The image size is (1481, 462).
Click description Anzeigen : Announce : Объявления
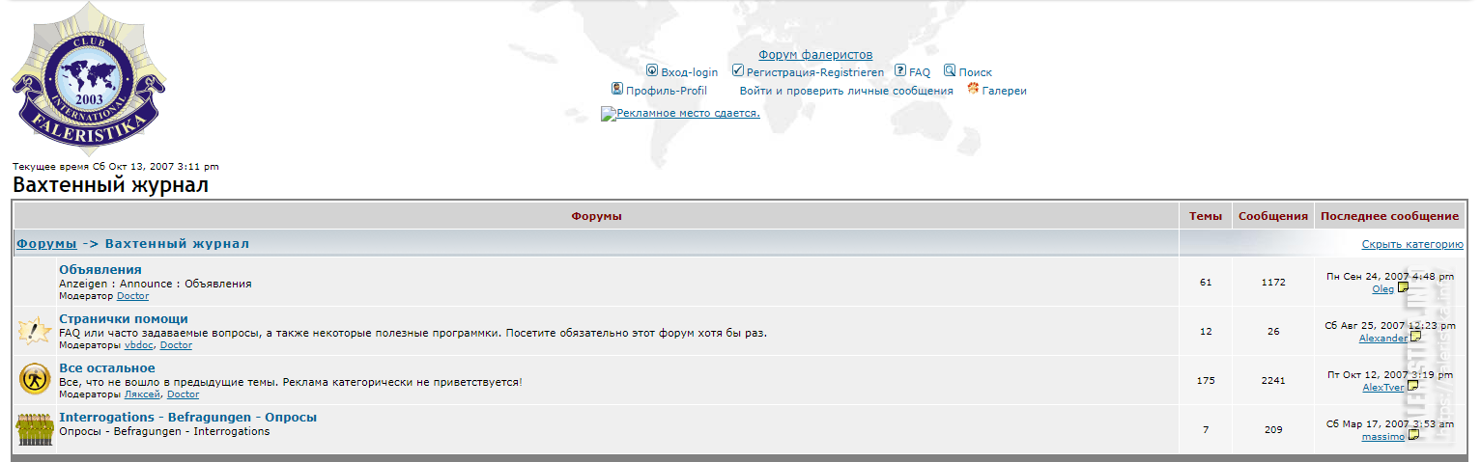click(x=156, y=284)
